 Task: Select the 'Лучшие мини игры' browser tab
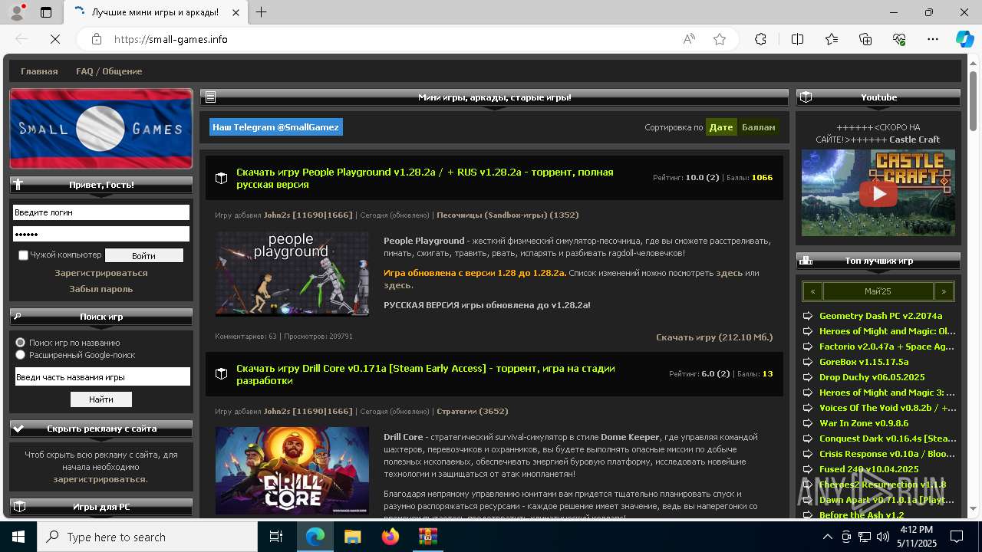coord(153,12)
